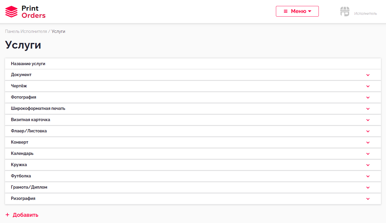The width and height of the screenshot is (386, 223).
Task: Expand the Ризография row chevron
Action: pyautogui.click(x=368, y=199)
